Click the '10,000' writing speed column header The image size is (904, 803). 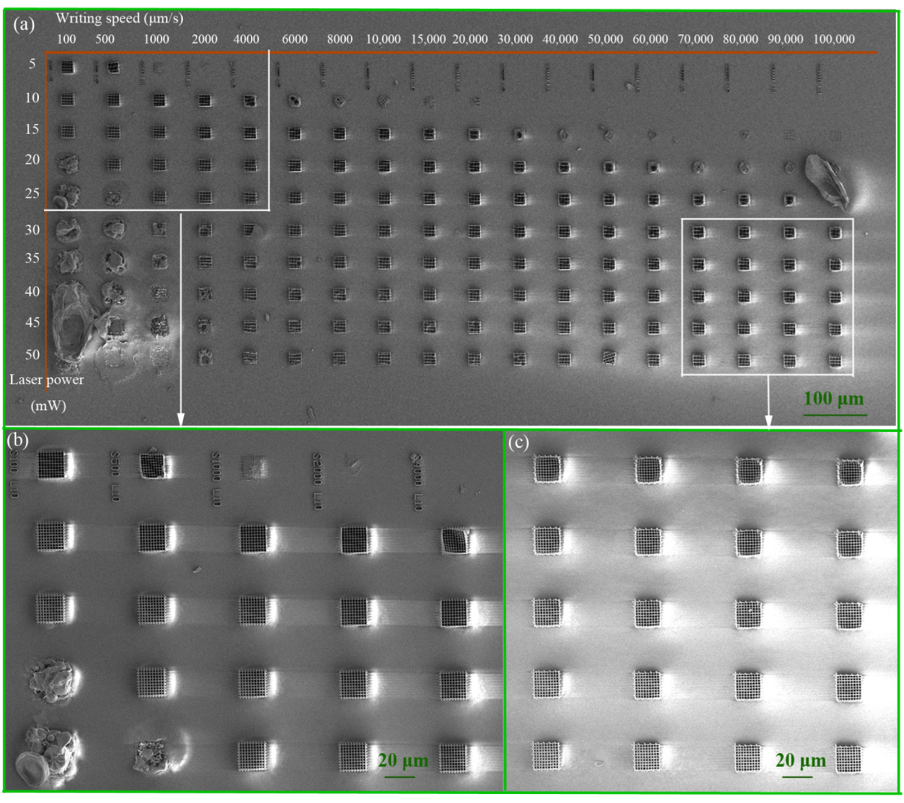click(383, 40)
